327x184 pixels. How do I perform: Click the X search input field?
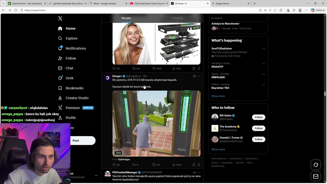coord(238,18)
